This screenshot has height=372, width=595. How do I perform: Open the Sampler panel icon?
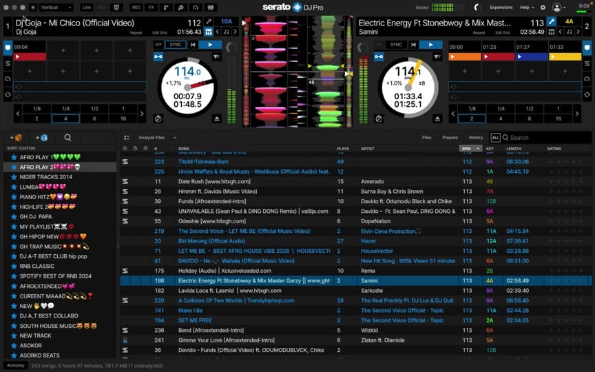[166, 7]
